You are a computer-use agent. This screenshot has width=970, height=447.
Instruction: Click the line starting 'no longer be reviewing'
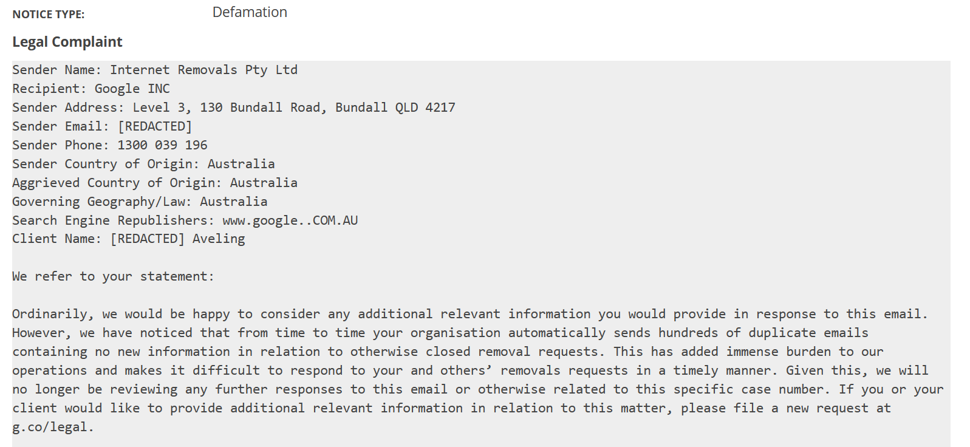point(478,389)
